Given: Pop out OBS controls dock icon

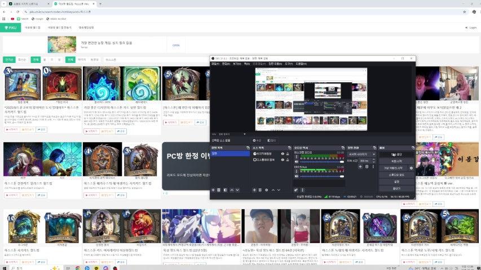Looking at the screenshot, I should point(413,148).
